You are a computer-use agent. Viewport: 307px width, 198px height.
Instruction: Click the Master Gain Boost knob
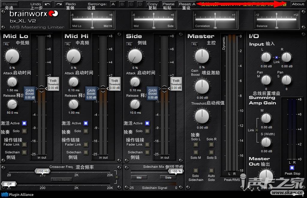pos(202,86)
